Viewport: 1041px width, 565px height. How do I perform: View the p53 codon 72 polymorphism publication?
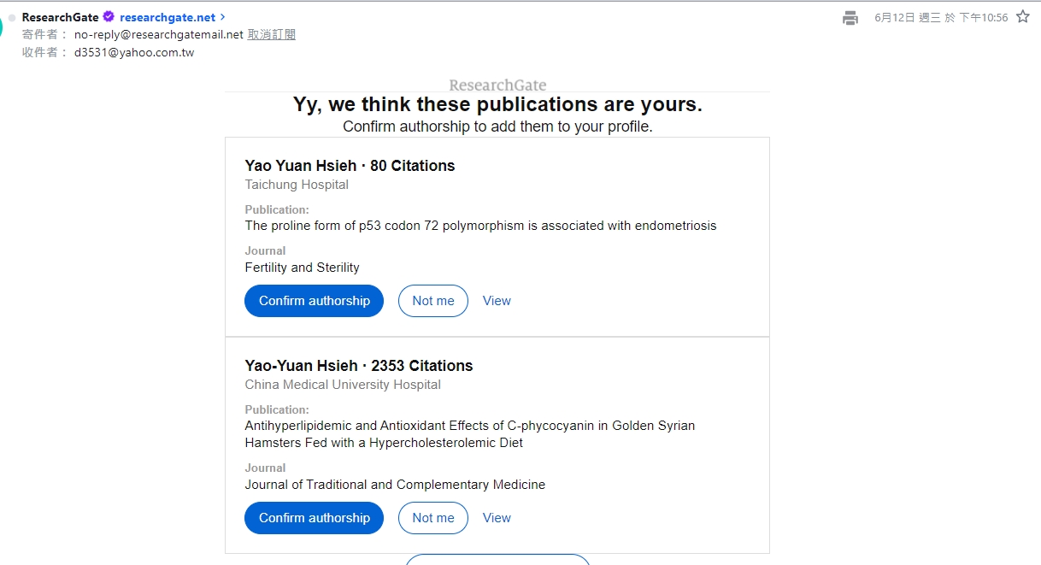tap(497, 301)
